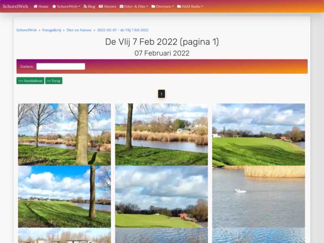
Task: Click the '07 Februari 2022' date text
Action: [162, 53]
